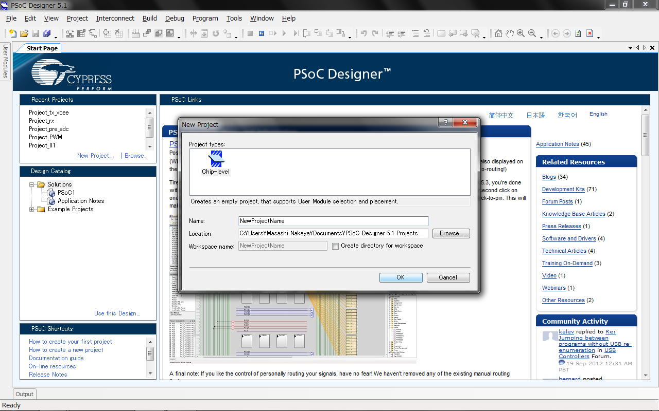Click the Zoom Out magnifier icon
The height and width of the screenshot is (411, 659).
[x=532, y=33]
